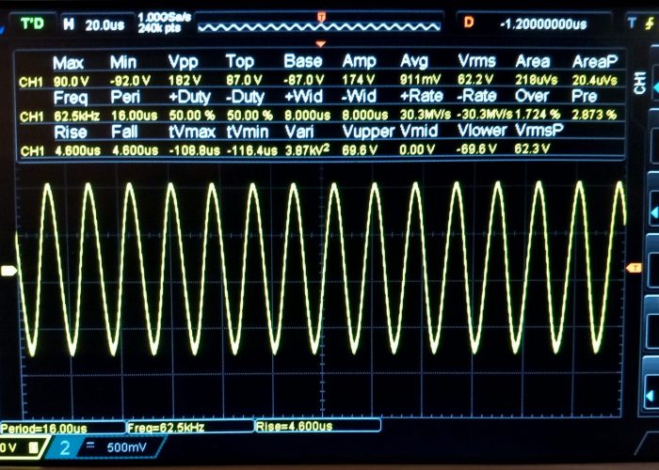
Task: Tap the Top measurement header
Action: click(239, 62)
